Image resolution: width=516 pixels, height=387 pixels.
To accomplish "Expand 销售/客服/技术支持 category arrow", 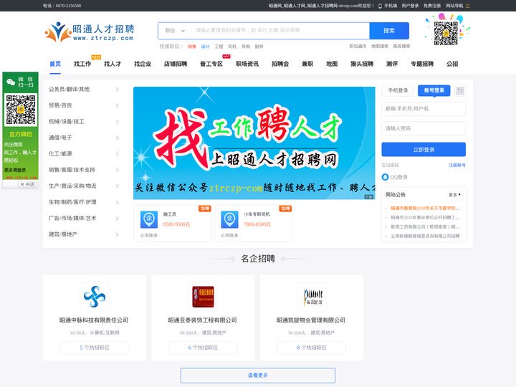I will [x=117, y=170].
